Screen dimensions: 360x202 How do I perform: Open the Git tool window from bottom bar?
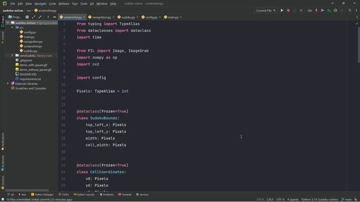[11, 195]
